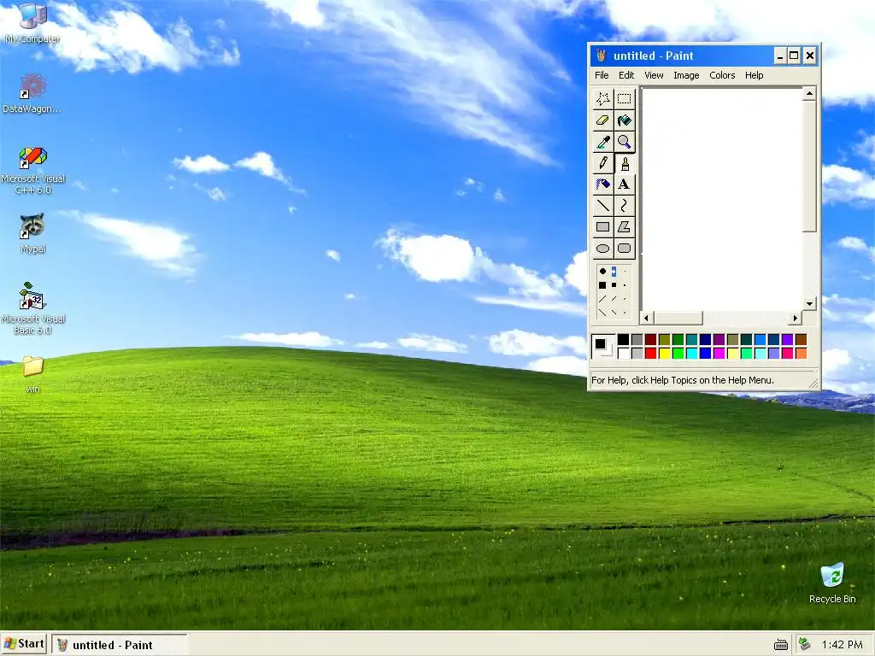Open the Start menu
This screenshot has width=875, height=656.
[24, 644]
